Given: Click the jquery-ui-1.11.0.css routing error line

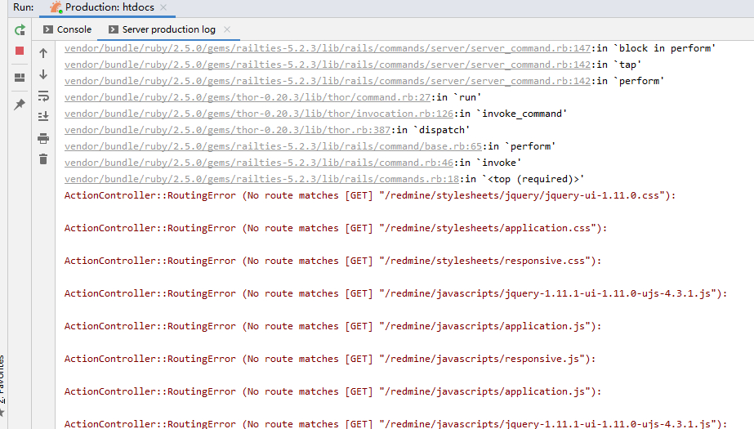Looking at the screenshot, I should [x=370, y=195].
